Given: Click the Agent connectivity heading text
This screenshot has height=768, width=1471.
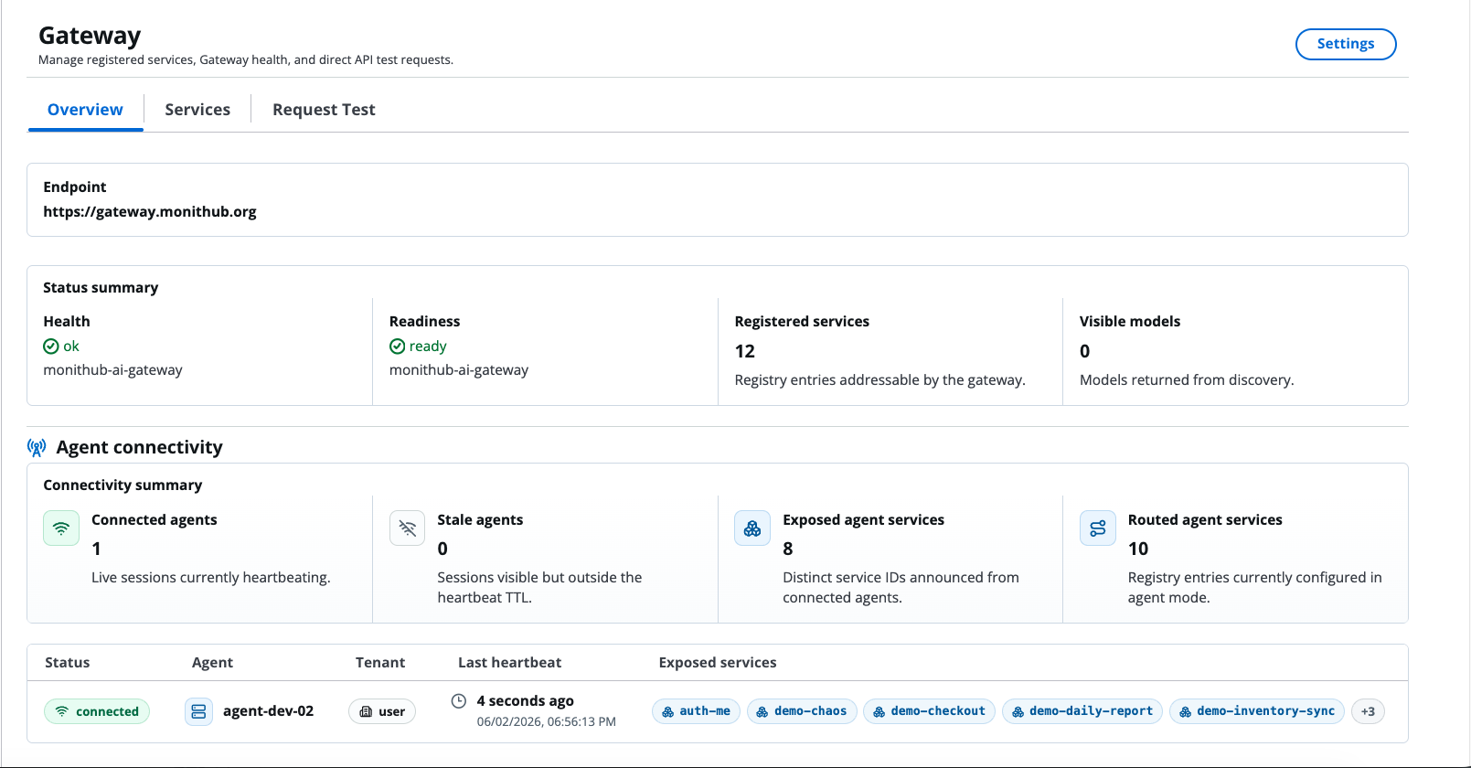Looking at the screenshot, I should coord(140,447).
